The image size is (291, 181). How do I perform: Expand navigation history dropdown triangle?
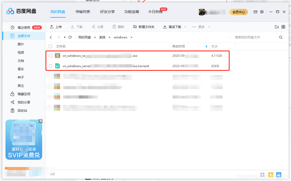click(x=65, y=37)
